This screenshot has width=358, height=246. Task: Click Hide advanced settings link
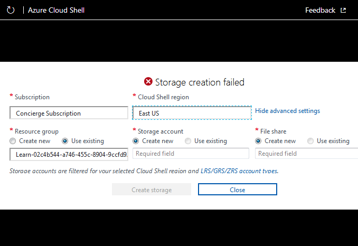coord(287,111)
